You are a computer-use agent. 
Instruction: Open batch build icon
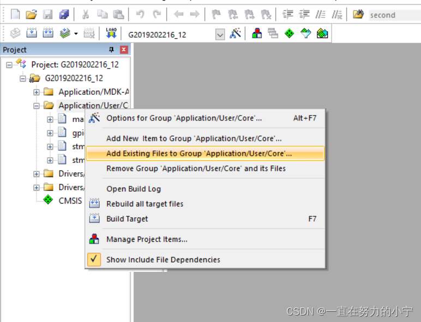[65, 34]
